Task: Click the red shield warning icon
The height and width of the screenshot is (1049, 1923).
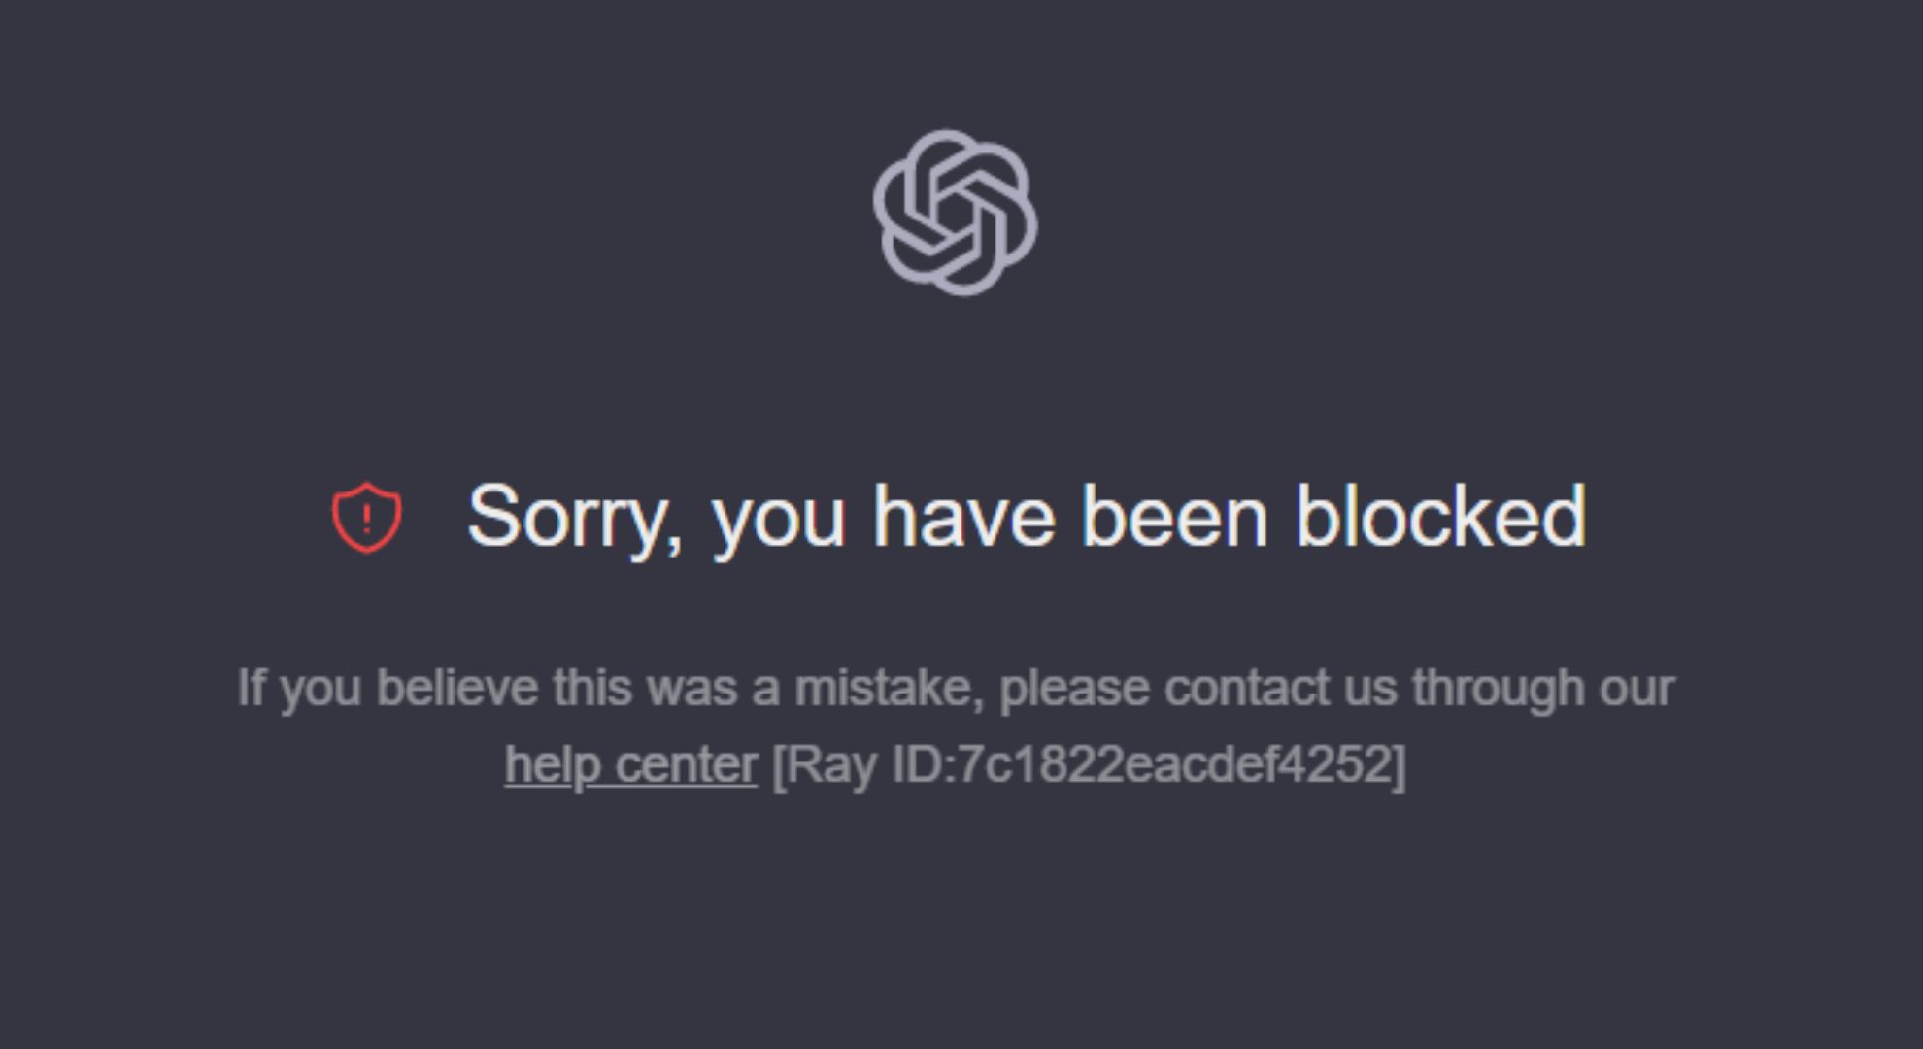Action: (x=366, y=518)
